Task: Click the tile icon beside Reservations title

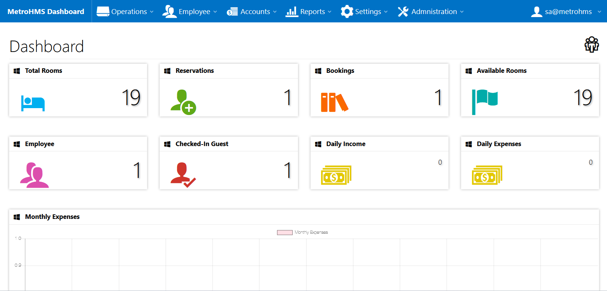Action: click(x=167, y=71)
